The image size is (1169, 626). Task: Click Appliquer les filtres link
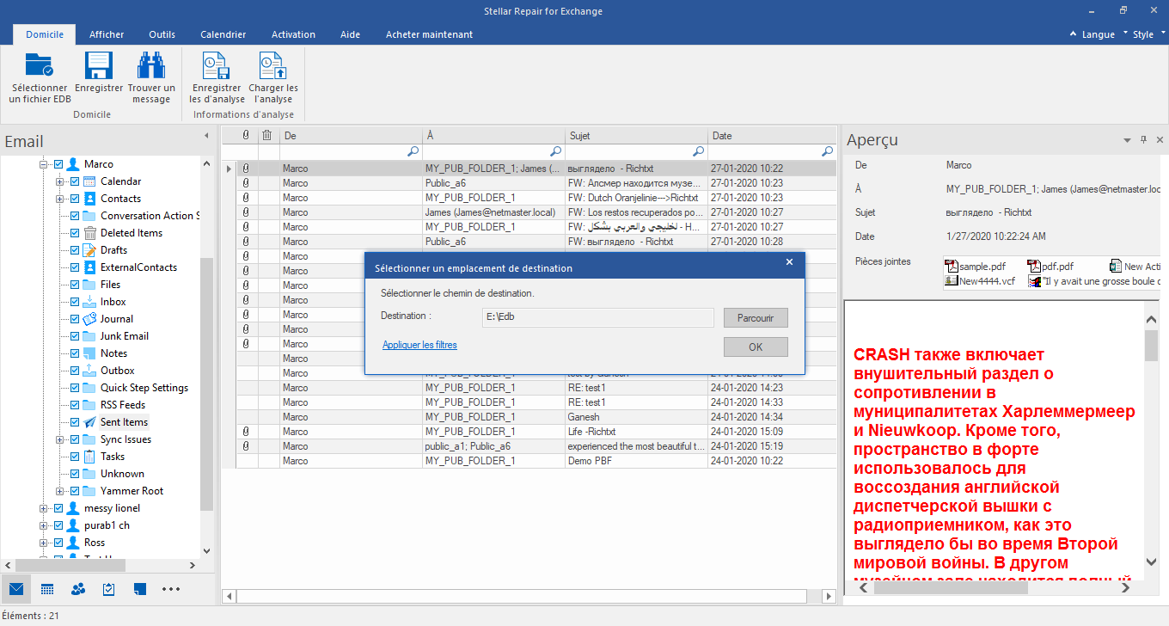click(419, 345)
